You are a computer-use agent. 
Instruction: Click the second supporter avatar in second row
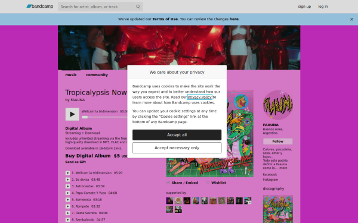point(178,209)
